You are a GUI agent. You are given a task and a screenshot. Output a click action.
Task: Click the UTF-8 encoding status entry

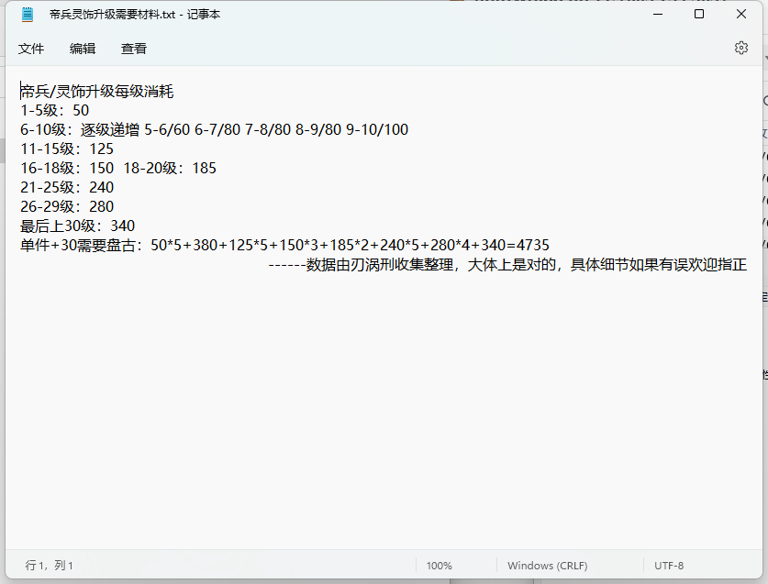669,566
